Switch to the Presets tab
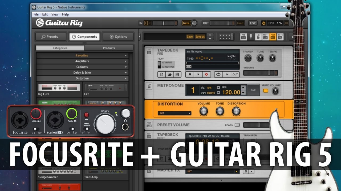This screenshot has height=191, width=341. [51, 37]
